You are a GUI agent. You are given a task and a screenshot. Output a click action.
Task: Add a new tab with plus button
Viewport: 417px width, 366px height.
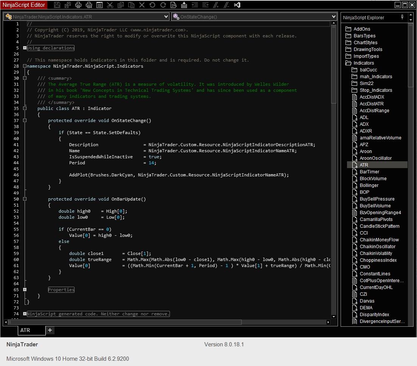click(x=50, y=330)
